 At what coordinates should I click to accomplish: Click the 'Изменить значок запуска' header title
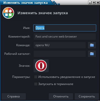(43, 13)
